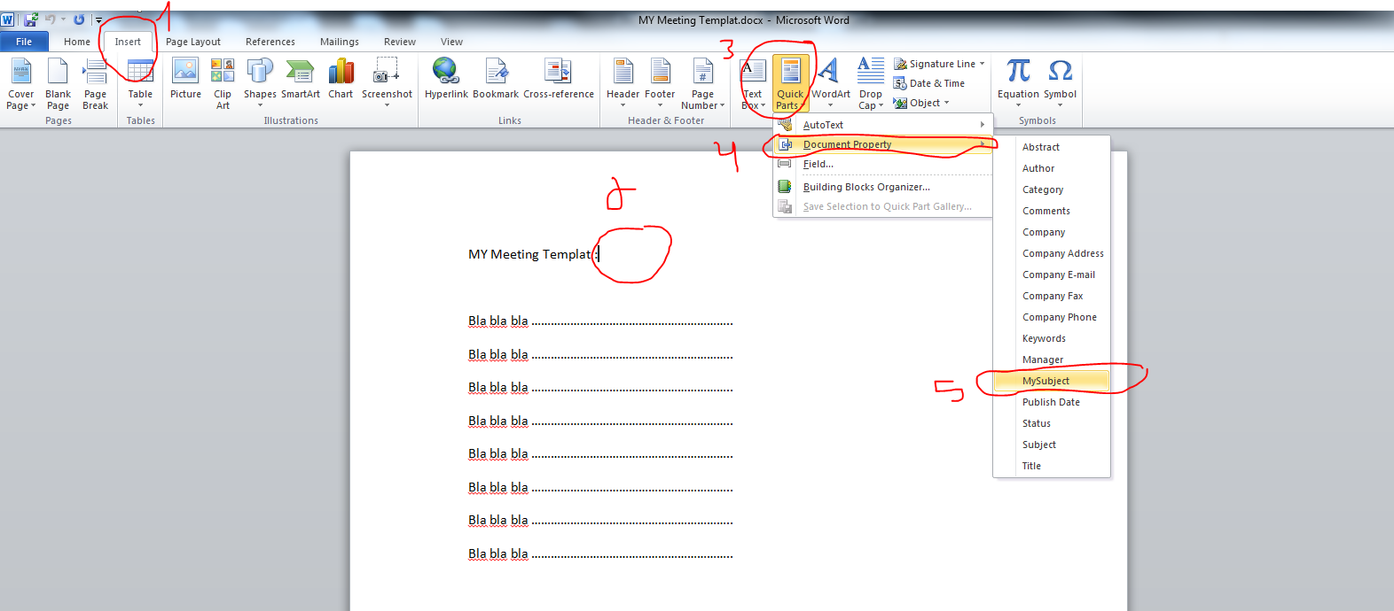Screen dimensions: 1394x611
Task: Open the Footer gallery
Action: tap(660, 84)
